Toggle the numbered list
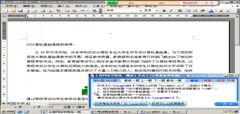240x114 pixels. click(189, 11)
